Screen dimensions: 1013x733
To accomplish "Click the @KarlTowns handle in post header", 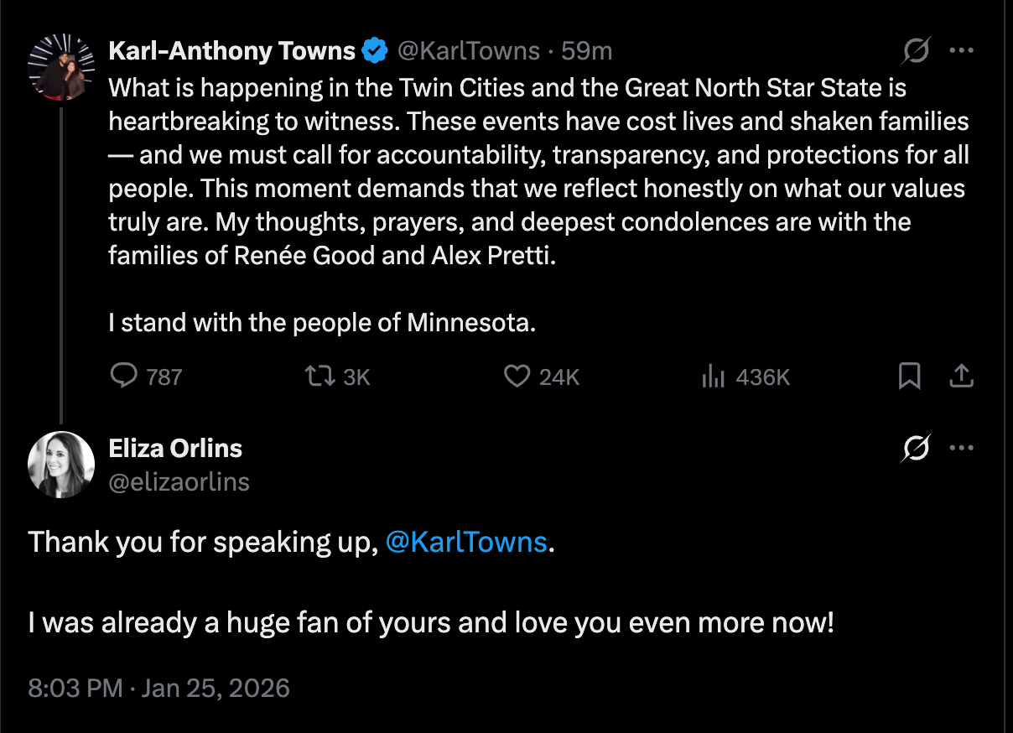I will tap(467, 51).
